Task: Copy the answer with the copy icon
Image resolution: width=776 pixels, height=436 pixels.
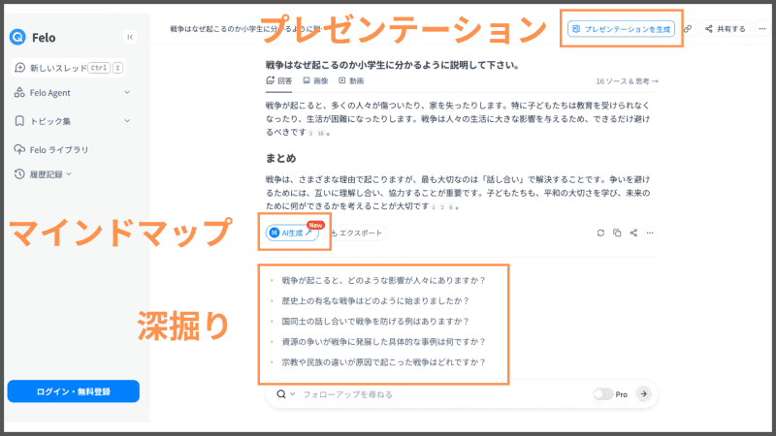Action: [617, 233]
